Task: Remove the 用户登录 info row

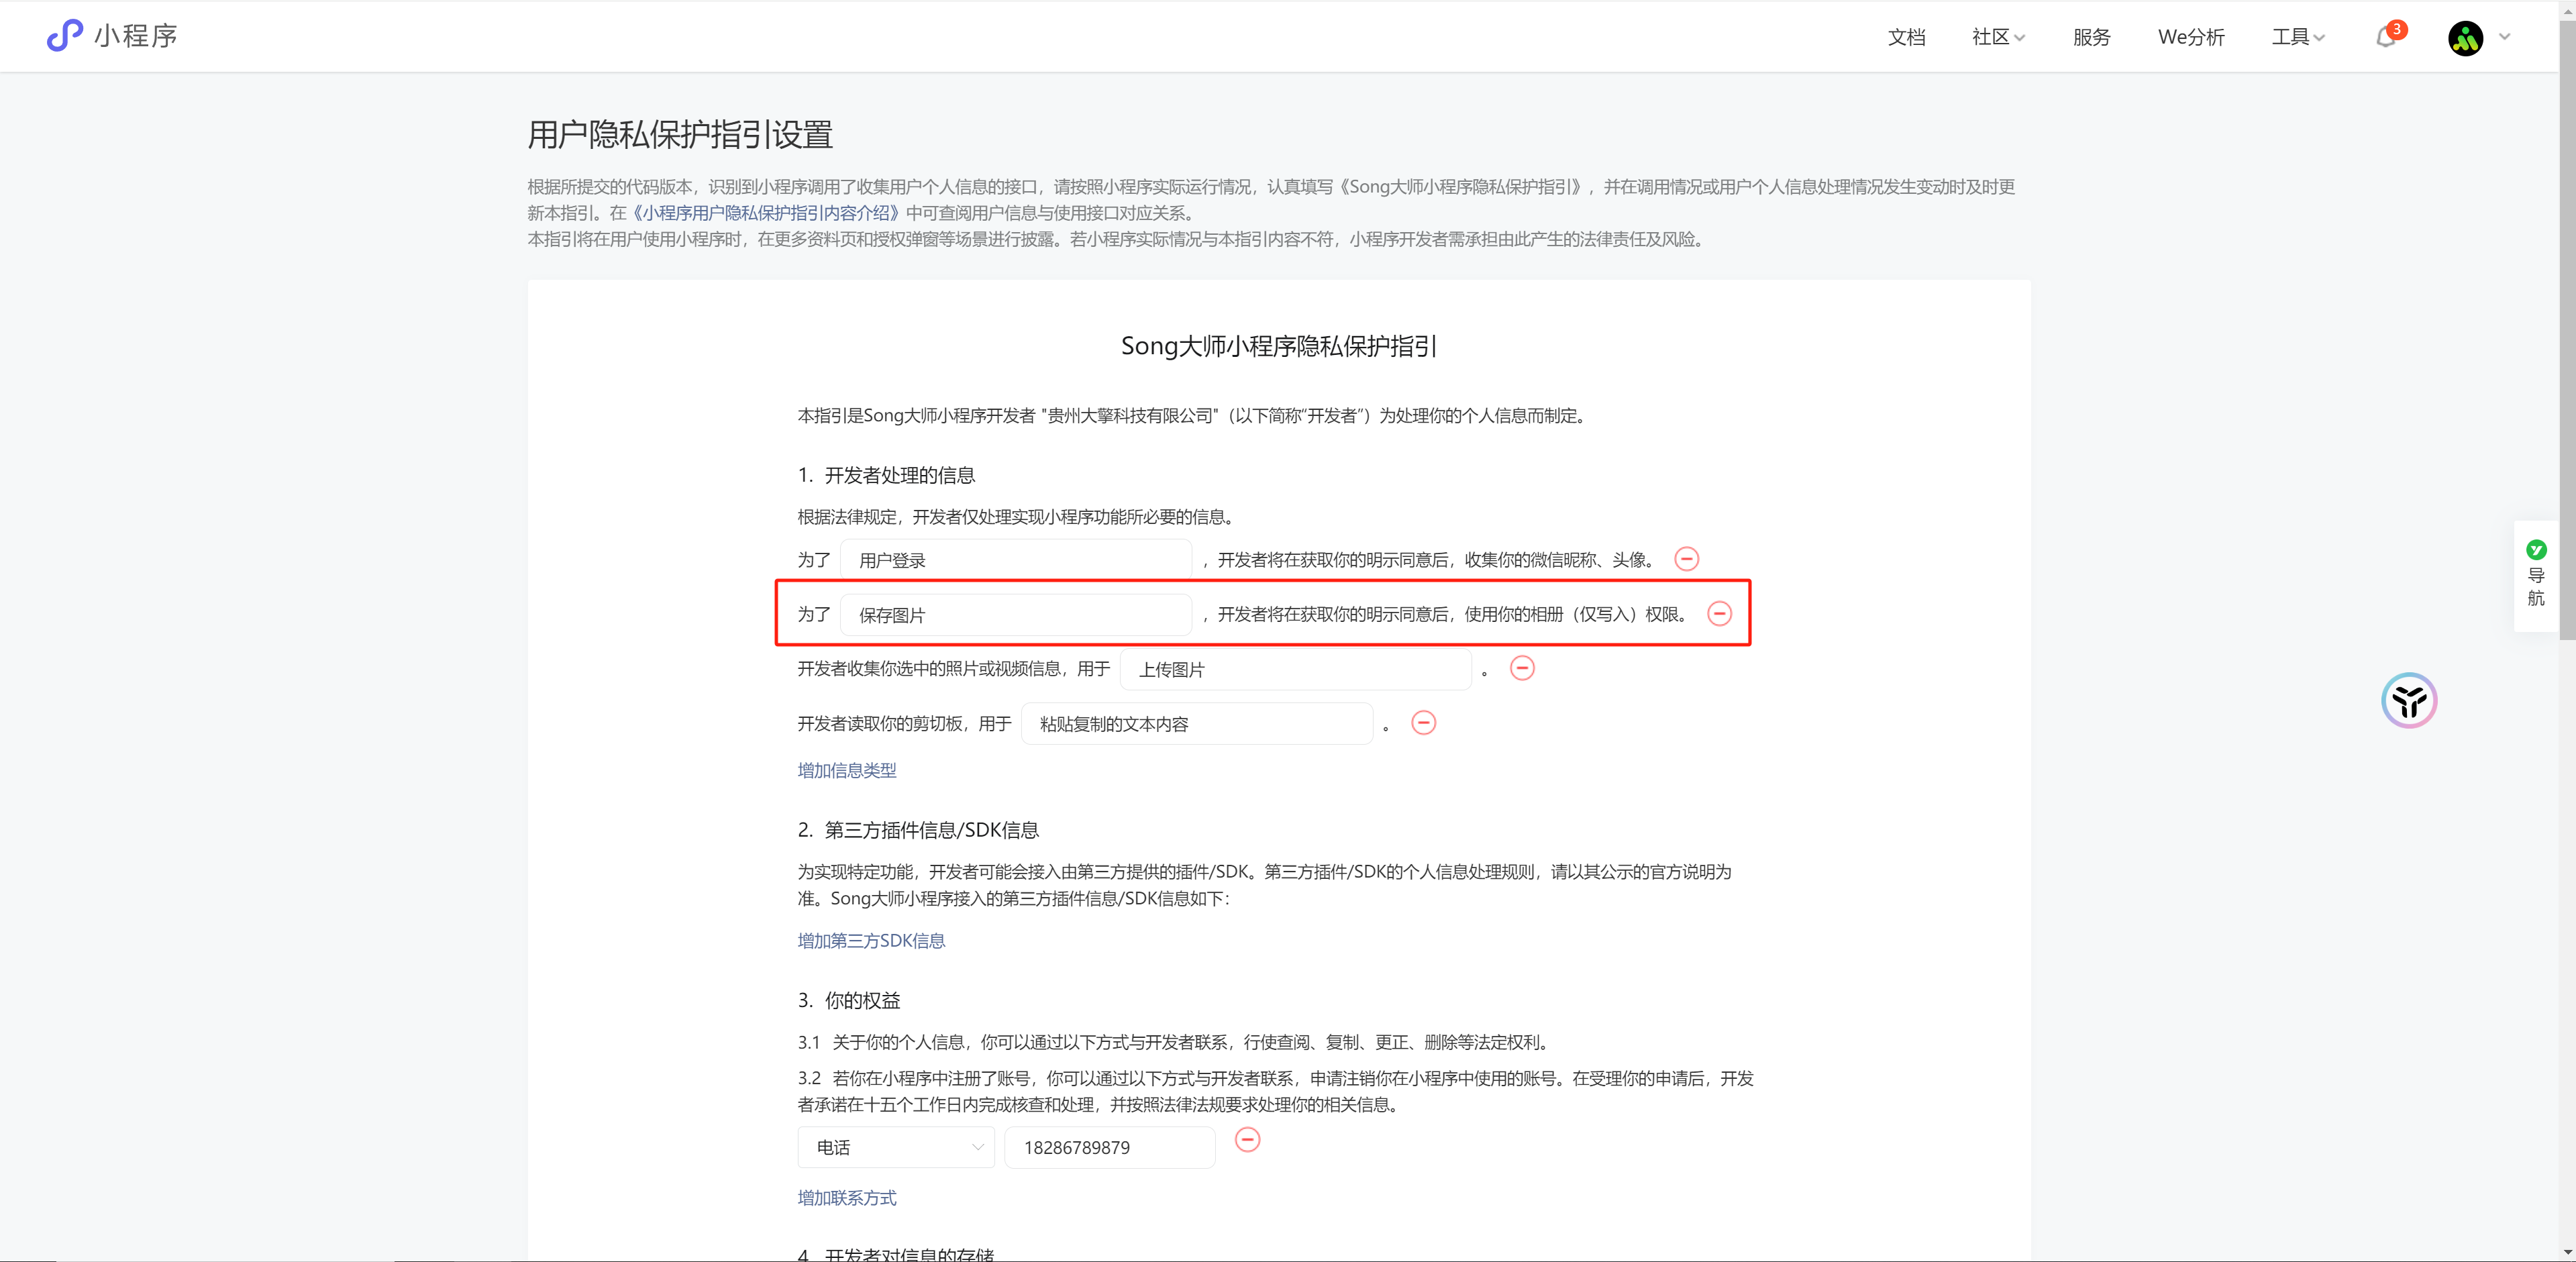Action: (1686, 559)
